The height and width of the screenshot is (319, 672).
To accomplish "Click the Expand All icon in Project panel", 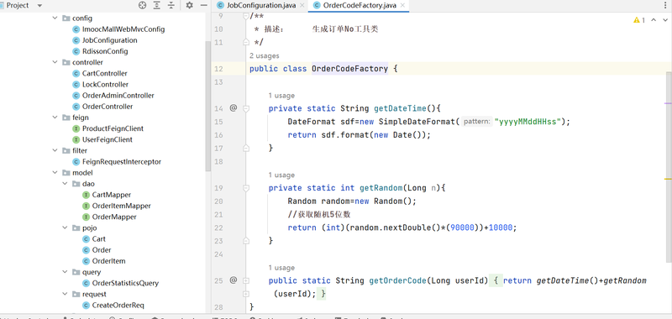I will (157, 6).
